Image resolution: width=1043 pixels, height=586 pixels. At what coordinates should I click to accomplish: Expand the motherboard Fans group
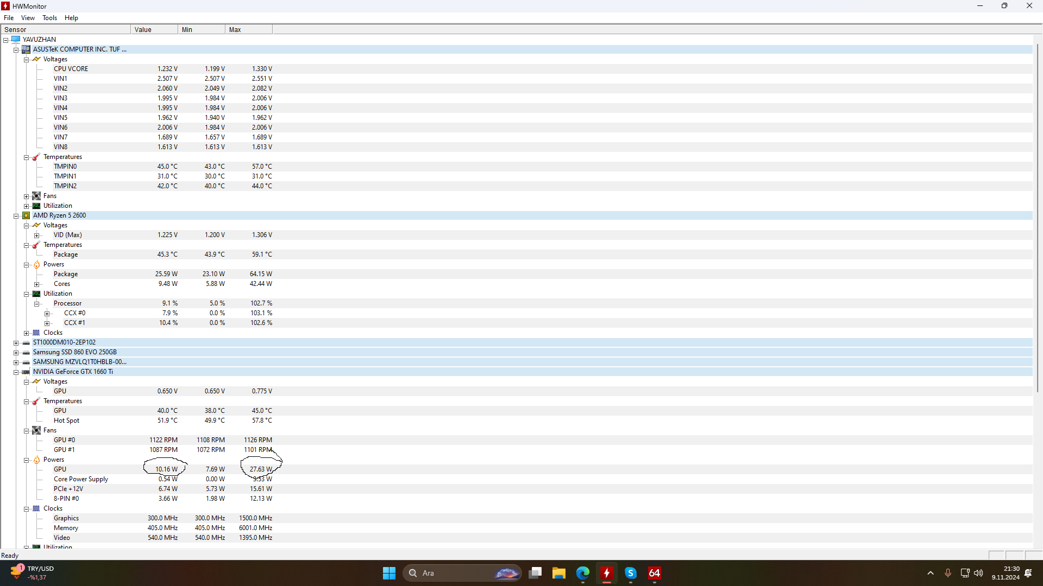[x=26, y=196]
